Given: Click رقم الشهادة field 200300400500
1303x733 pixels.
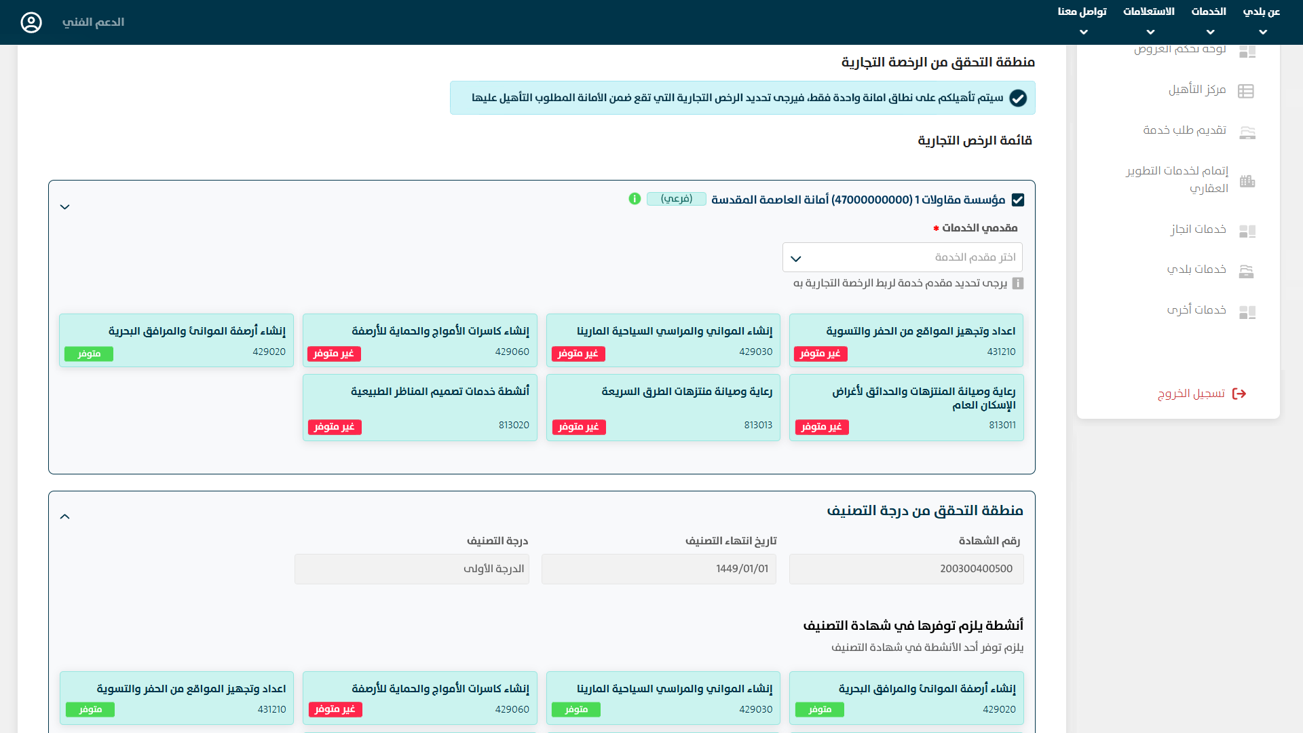Looking at the screenshot, I should click(x=906, y=569).
